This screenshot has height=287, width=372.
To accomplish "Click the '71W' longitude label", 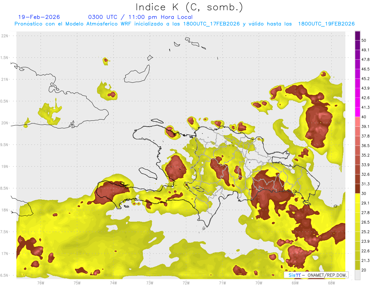I will point(222,283).
